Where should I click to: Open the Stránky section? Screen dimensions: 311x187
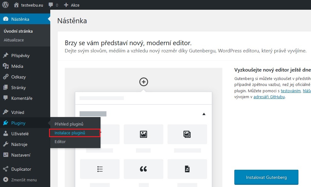point(18,88)
